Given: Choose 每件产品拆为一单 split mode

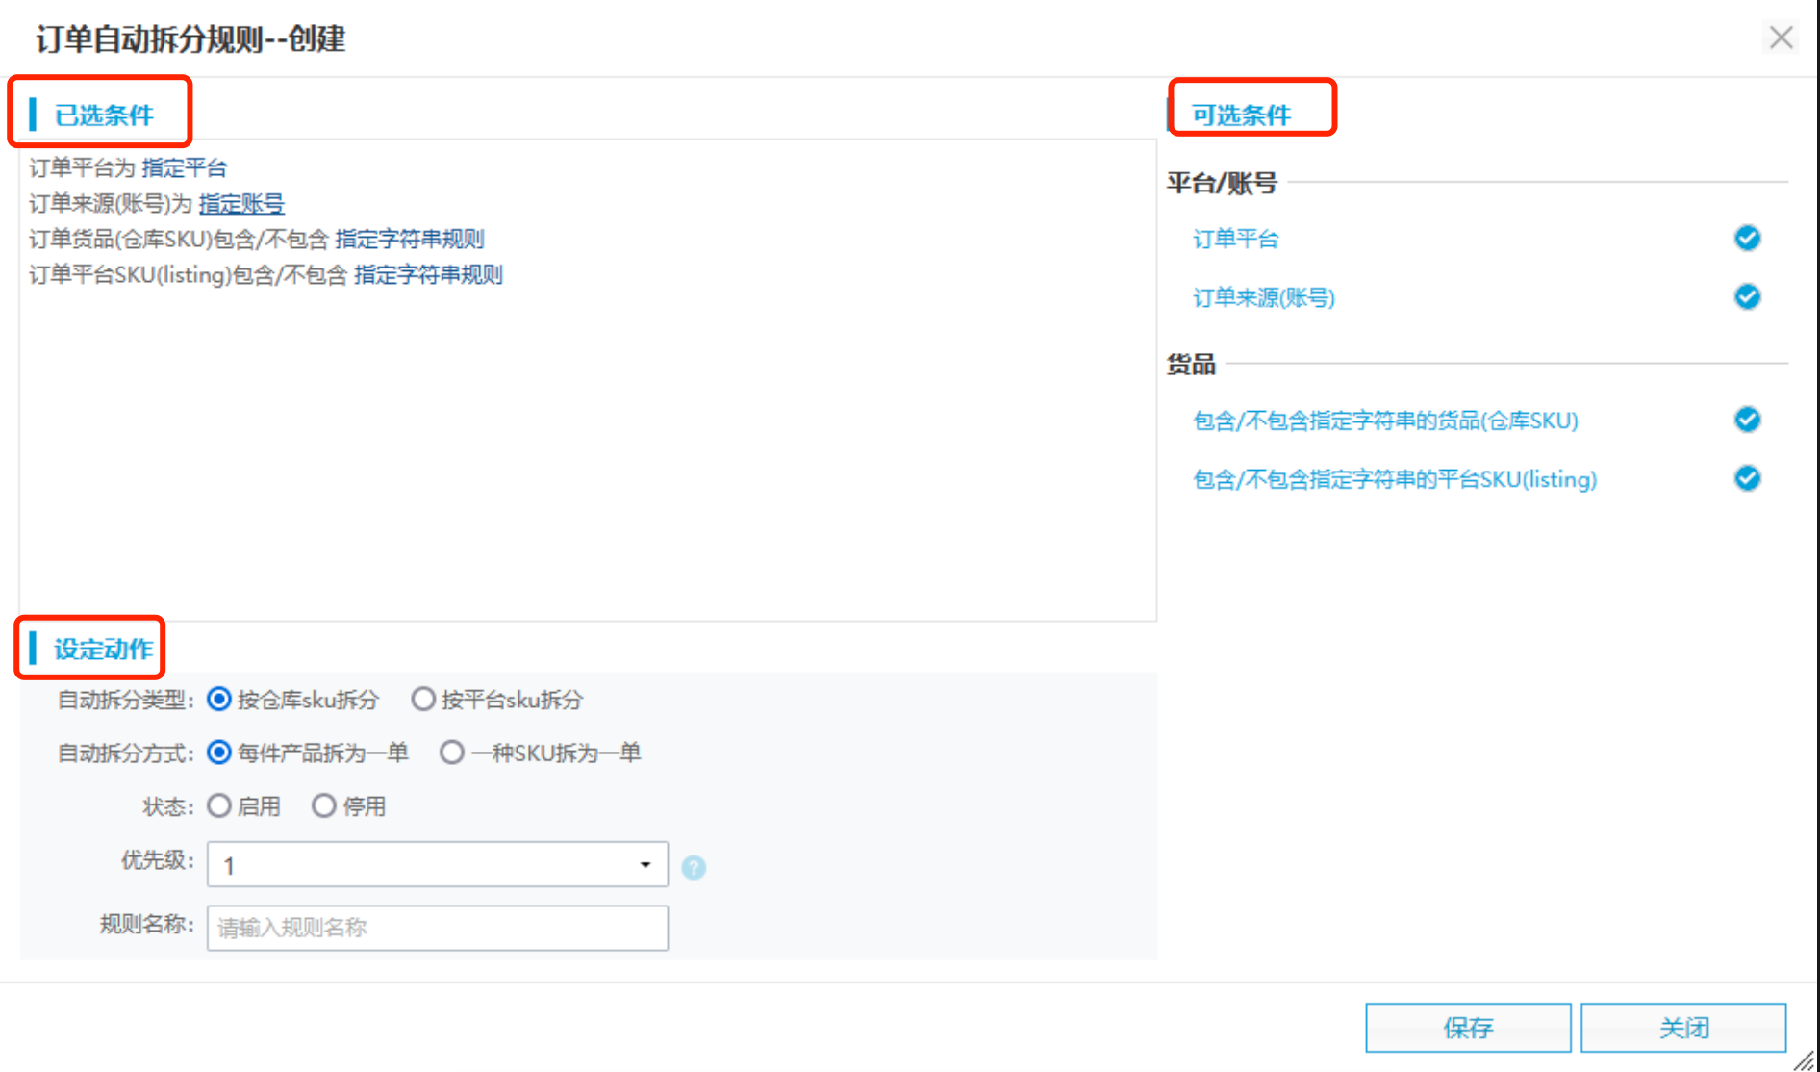Looking at the screenshot, I should click(218, 753).
